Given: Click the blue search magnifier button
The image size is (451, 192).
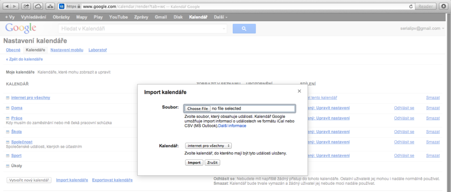Looking at the screenshot, I should coord(244,28).
